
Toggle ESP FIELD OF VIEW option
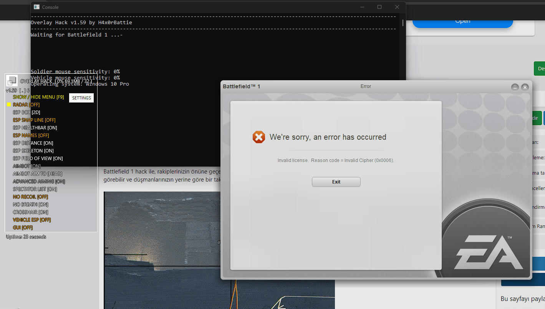point(38,158)
